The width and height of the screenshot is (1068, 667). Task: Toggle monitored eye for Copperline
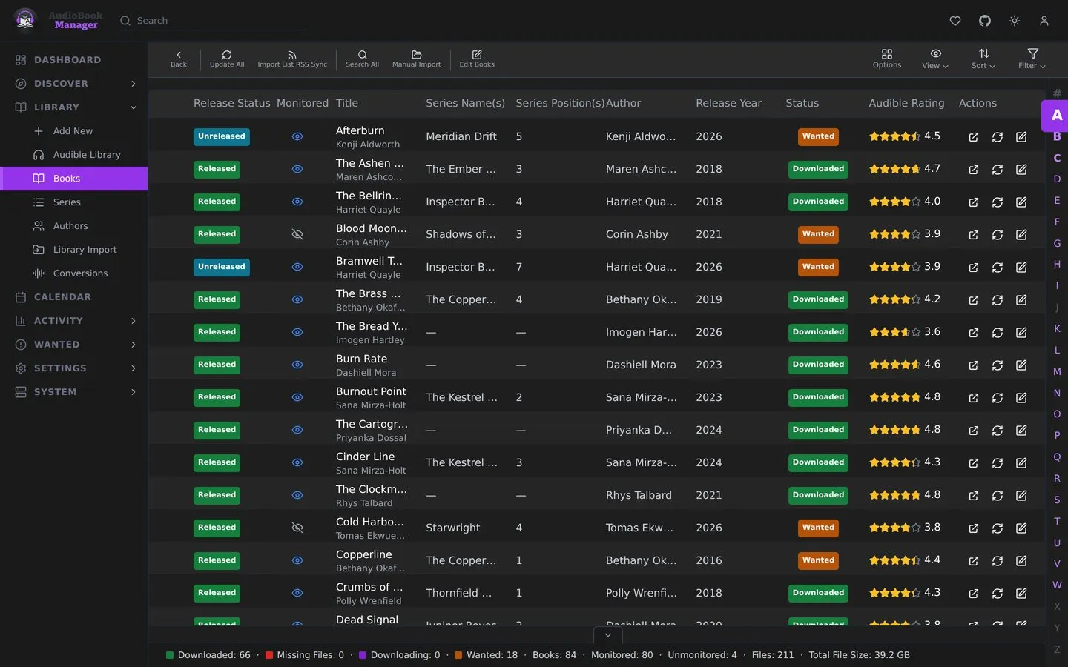[x=297, y=560]
